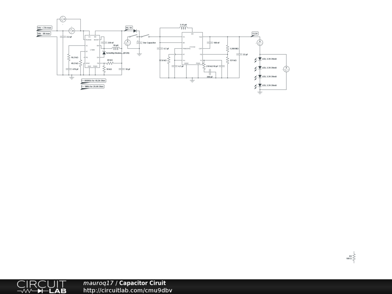Open the circuitlab.com/cmu9dbv link
Image resolution: width=392 pixels, height=294 pixels.
127,290
